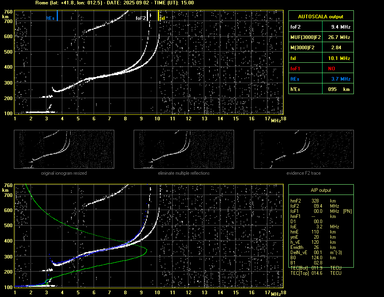Image resolution: width=384 pixels, height=297 pixels.
Task: Select the TEC[Bot] 011.9 TECU row
Action: (316, 268)
